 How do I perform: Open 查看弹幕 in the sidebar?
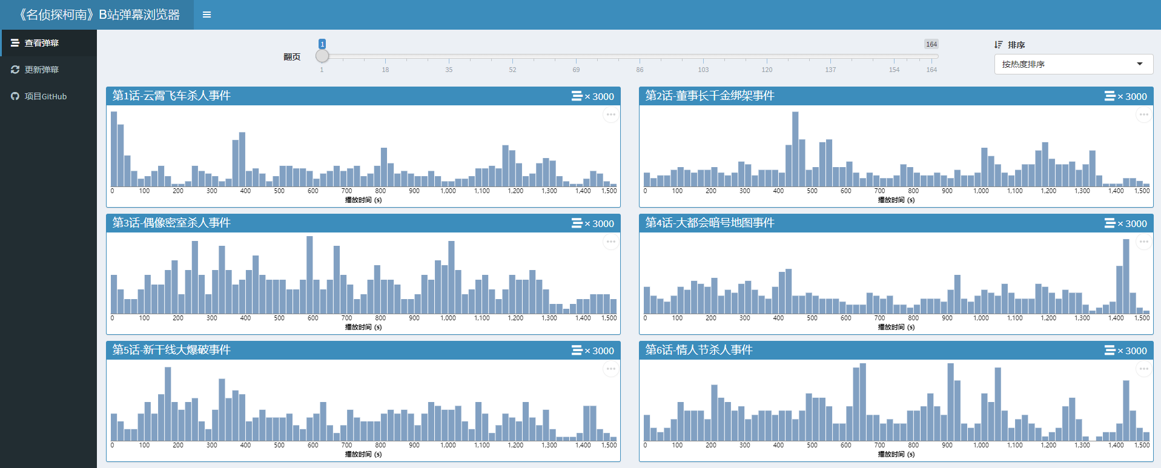pyautogui.click(x=48, y=43)
